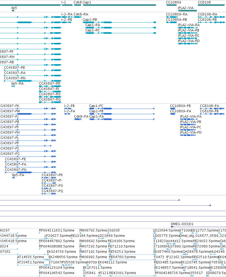Click the I-2 gene label
The image size is (226, 277).
pyautogui.click(x=63, y=2)
